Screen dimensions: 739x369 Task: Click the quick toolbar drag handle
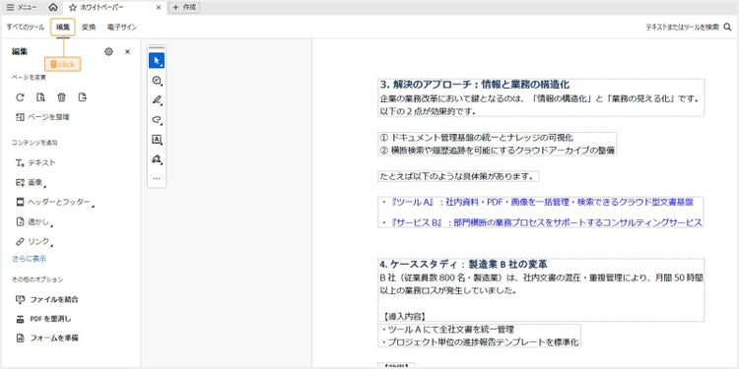click(x=157, y=47)
